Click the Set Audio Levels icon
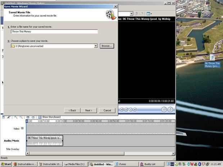The width and height of the screenshot is (223, 167). (x=3, y=117)
